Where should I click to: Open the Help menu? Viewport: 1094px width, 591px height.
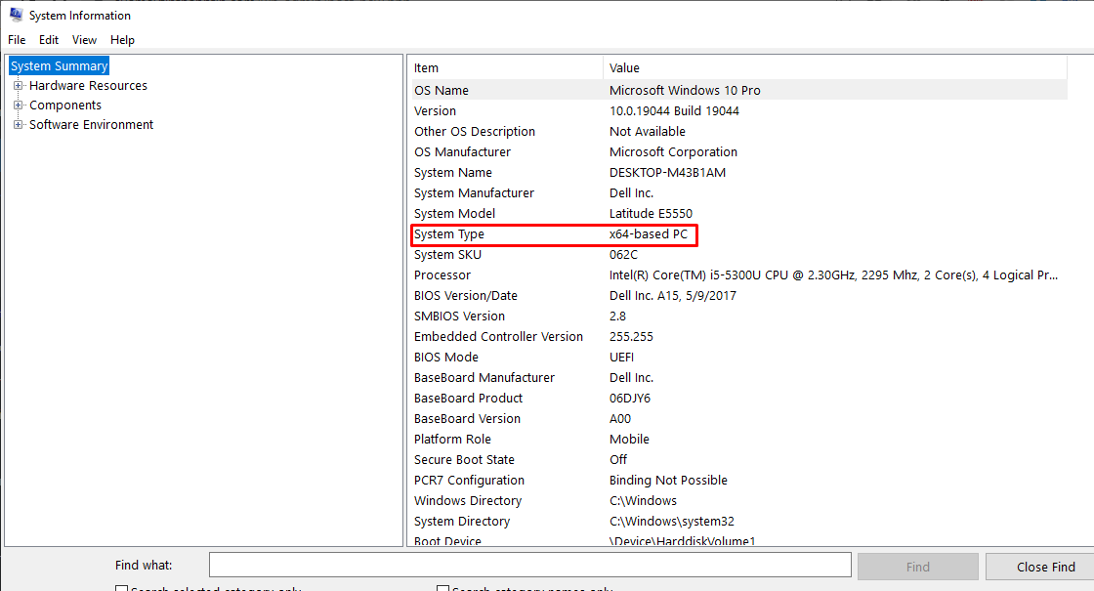122,40
